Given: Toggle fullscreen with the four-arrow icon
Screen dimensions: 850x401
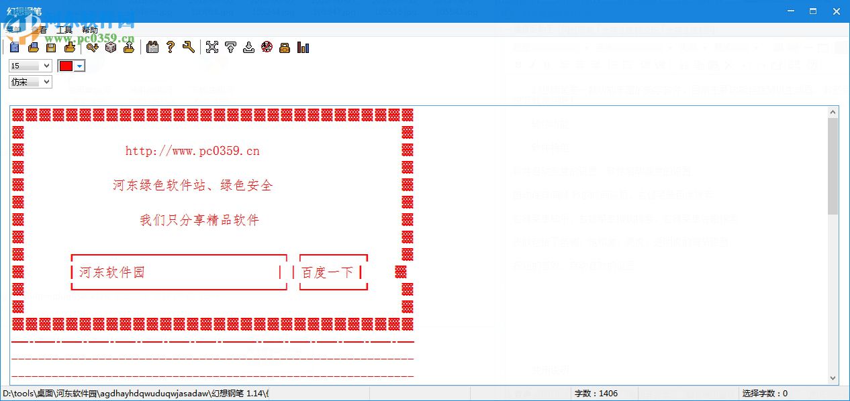Looking at the screenshot, I should tap(212, 47).
